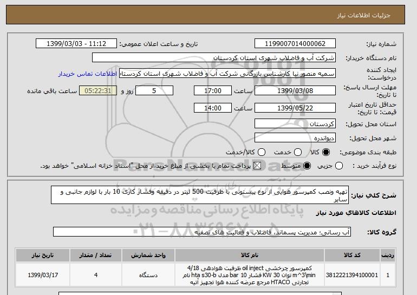417x295 pixels.
Task: Click the تاریخ نیاز column header
Action: 43,255
